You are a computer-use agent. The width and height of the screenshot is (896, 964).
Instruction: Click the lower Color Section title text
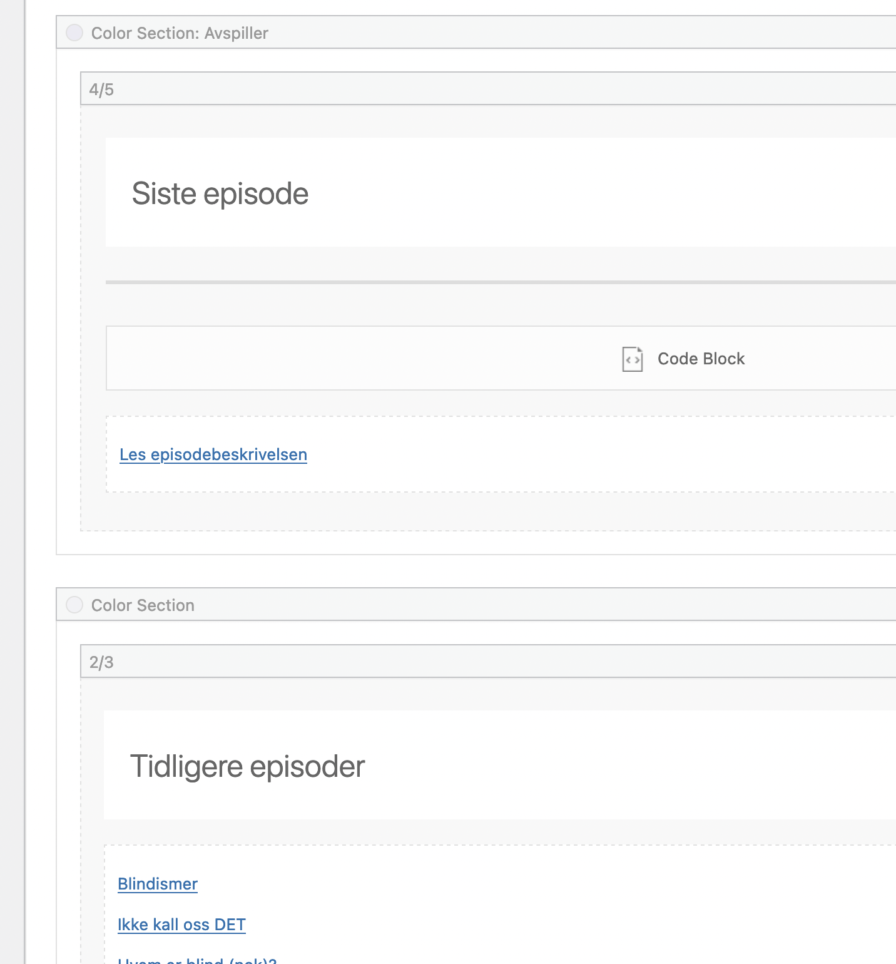tap(143, 605)
